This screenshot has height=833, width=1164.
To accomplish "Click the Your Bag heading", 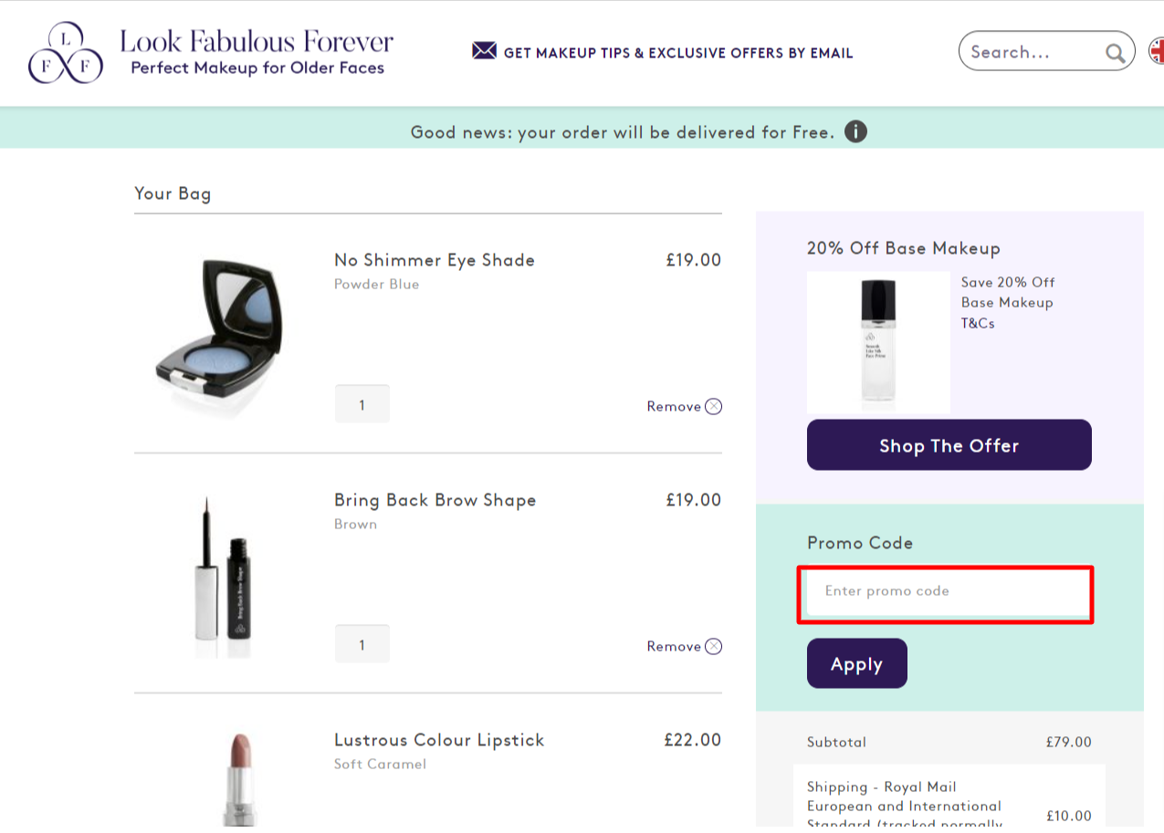I will click(x=173, y=193).
